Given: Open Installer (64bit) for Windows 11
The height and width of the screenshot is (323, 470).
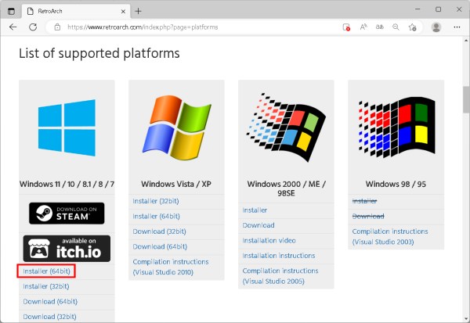Looking at the screenshot, I should pyautogui.click(x=47, y=271).
